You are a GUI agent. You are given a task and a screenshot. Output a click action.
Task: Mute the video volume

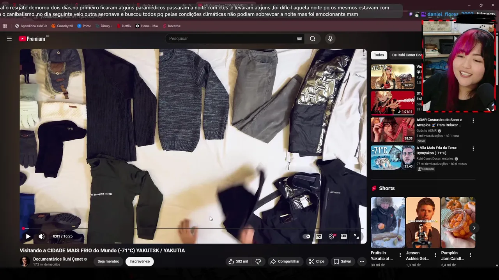(x=41, y=236)
